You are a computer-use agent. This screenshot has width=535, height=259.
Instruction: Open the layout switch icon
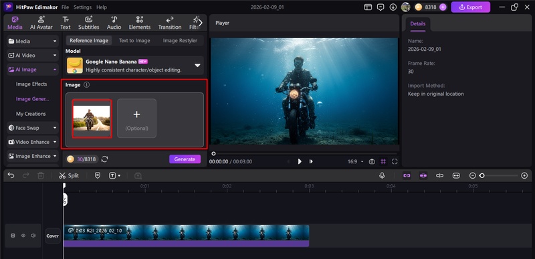(368, 7)
